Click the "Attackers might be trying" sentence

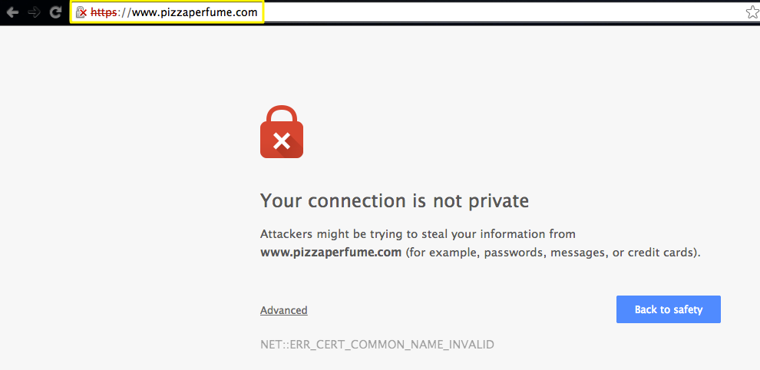tap(418, 234)
